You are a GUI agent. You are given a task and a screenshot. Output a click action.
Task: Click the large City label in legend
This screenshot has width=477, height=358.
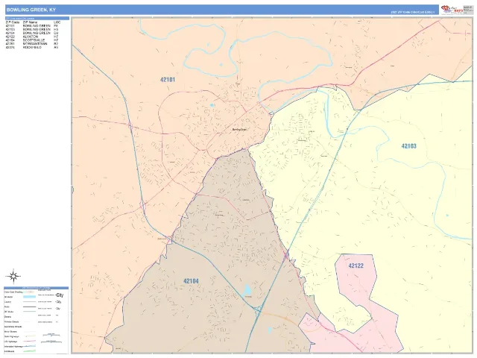60,295
